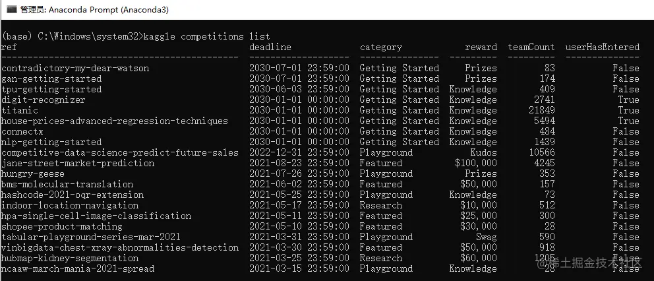Click the contradictory-my-dear-watson entry
The height and width of the screenshot is (281, 654).
tap(75, 68)
